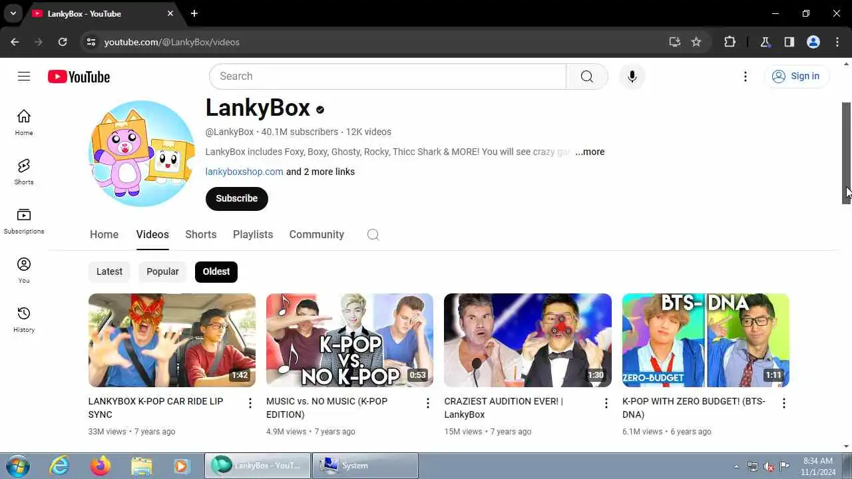Show hidden system tray icons arrow

click(736, 466)
